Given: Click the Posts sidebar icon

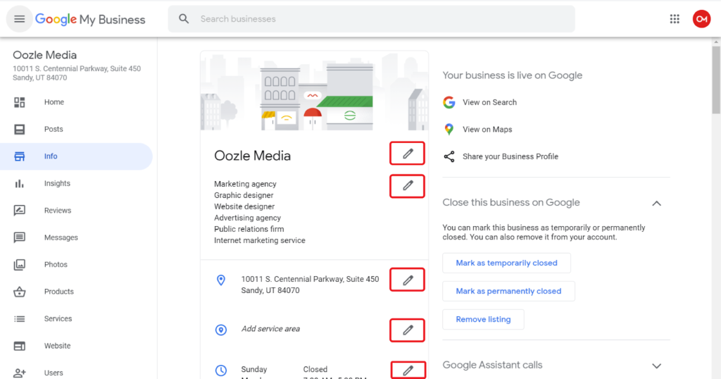Looking at the screenshot, I should tap(19, 129).
